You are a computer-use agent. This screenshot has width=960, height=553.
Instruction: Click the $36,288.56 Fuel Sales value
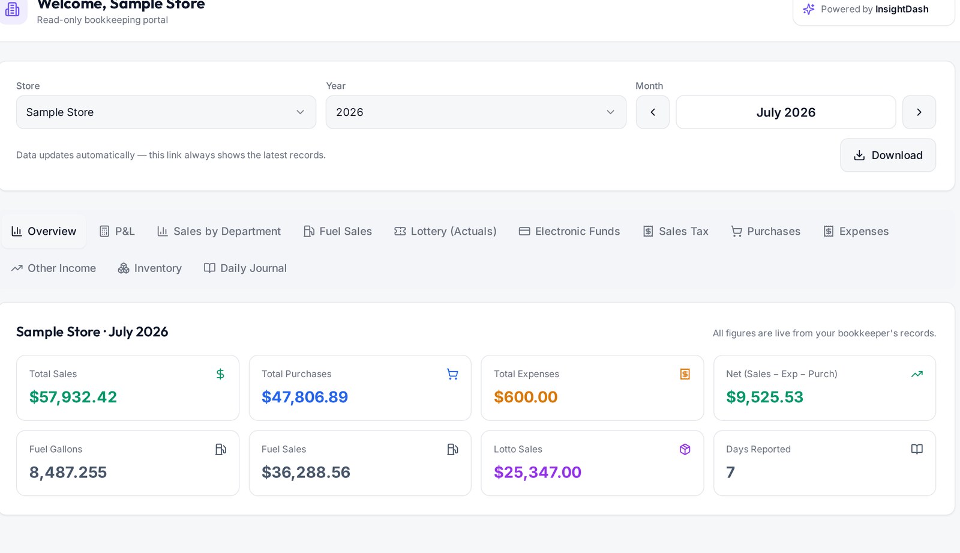(306, 472)
